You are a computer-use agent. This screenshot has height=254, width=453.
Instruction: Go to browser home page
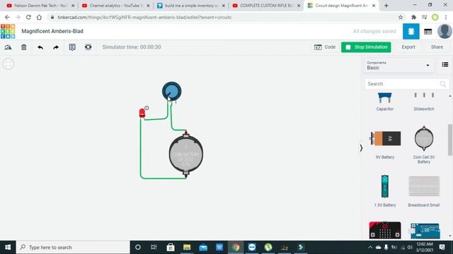click(x=39, y=17)
